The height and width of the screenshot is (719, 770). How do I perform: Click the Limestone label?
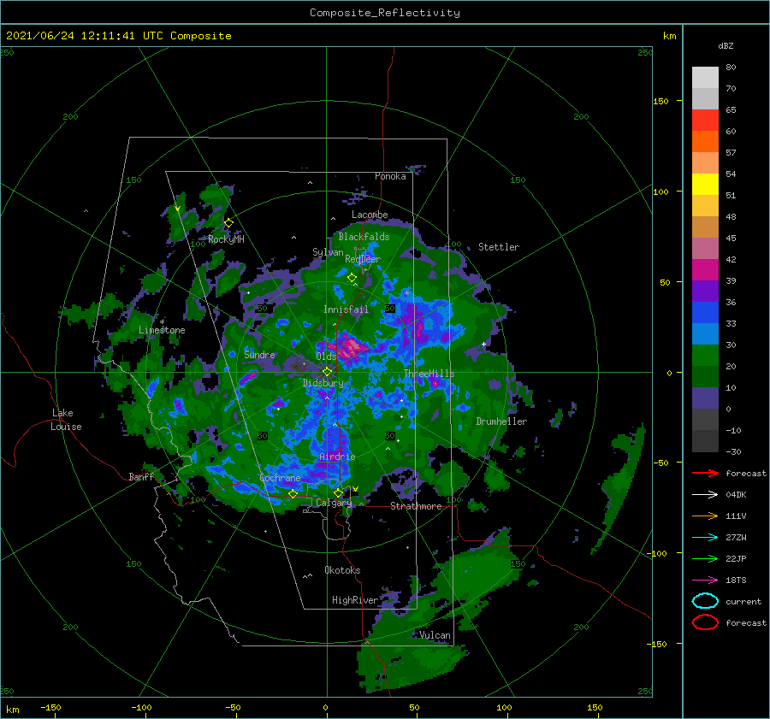click(x=162, y=330)
